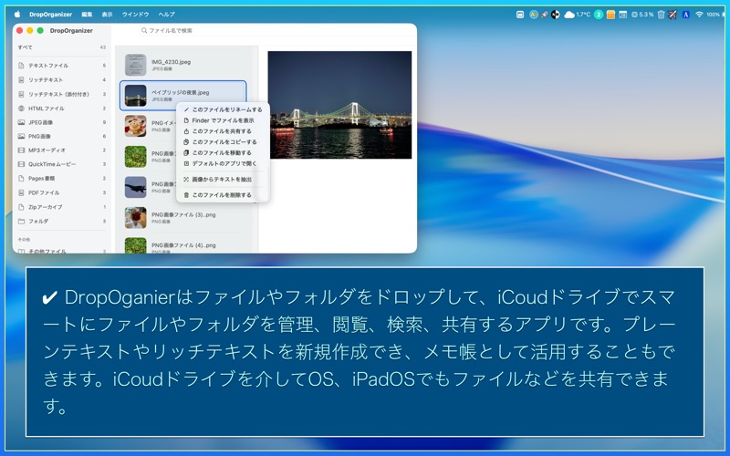Viewport: 730px width, 456px height.
Task: Click the picture icon beside JPEG画像
Action: [21, 122]
